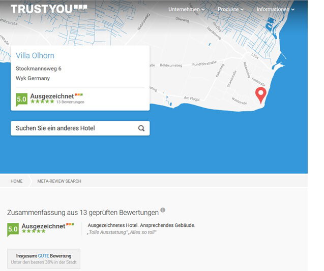Viewport: 324px width, 271px height.
Task: Click the 'Wyk Germany' text
Action: [x=33, y=78]
